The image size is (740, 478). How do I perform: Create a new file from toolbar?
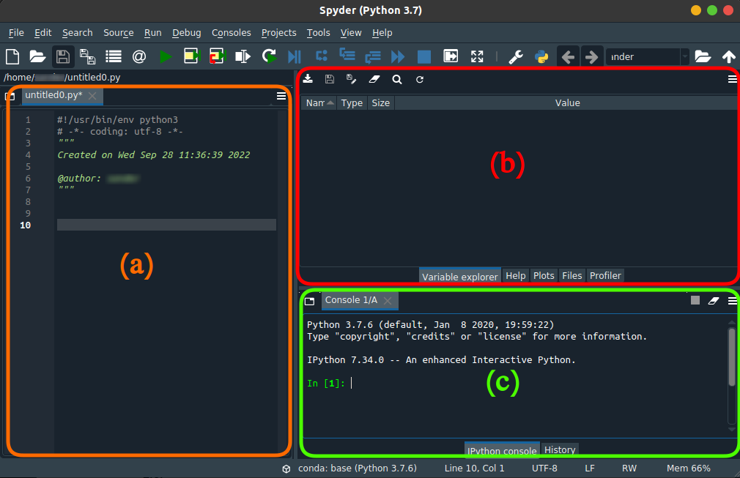(12, 56)
